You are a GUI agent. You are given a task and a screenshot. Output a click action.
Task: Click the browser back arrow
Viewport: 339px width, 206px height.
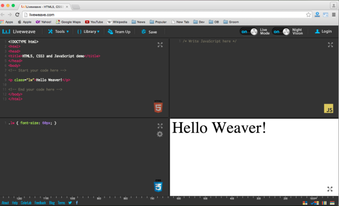click(x=3, y=15)
